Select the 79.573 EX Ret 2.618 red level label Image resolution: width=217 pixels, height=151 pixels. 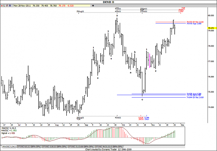[x=195, y=22]
